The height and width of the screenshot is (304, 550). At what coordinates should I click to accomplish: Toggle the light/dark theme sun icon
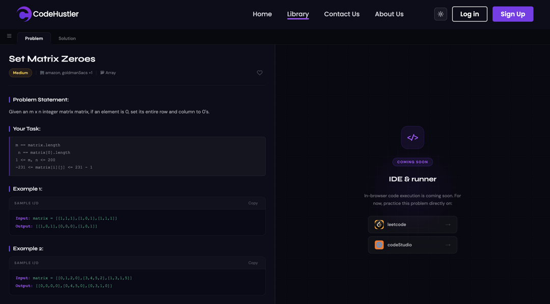point(441,14)
